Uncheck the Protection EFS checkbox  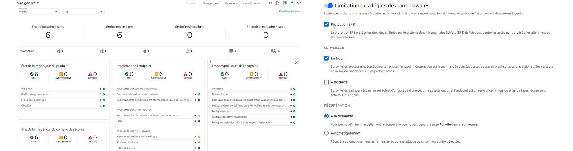click(x=326, y=24)
